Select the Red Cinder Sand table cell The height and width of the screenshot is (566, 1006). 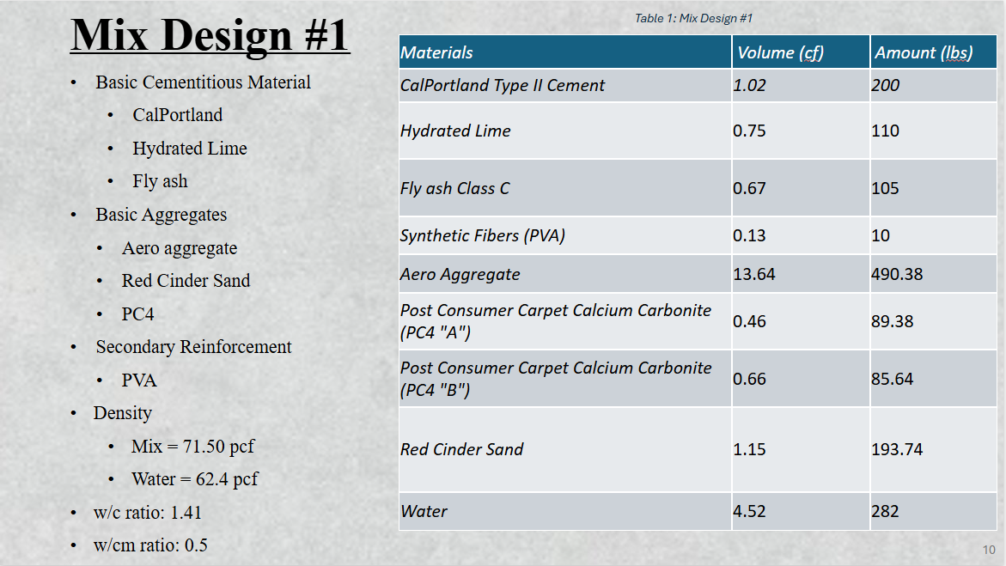pyautogui.click(x=461, y=449)
